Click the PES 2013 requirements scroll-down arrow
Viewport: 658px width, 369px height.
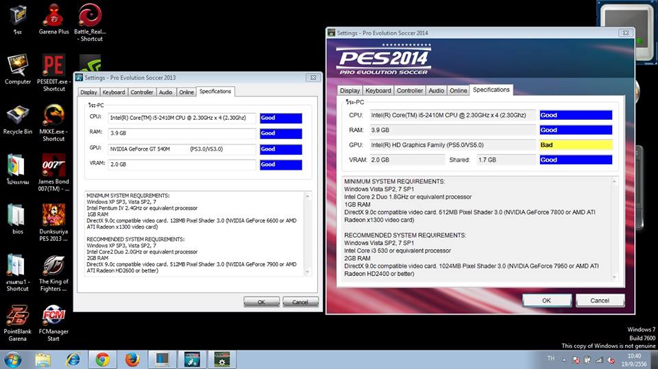pos(308,272)
